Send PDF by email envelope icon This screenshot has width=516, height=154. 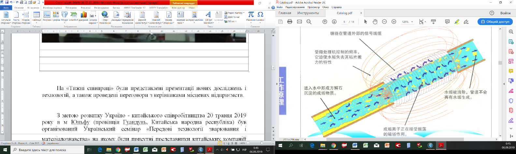(x=299, y=21)
